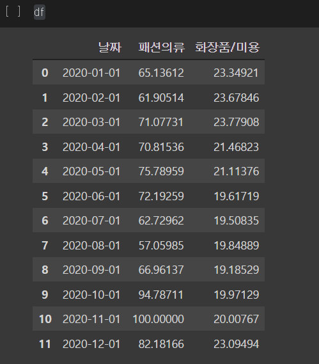Viewport: 319px width, 364px height.
Task: Select the row index 7 label
Action: [45, 246]
